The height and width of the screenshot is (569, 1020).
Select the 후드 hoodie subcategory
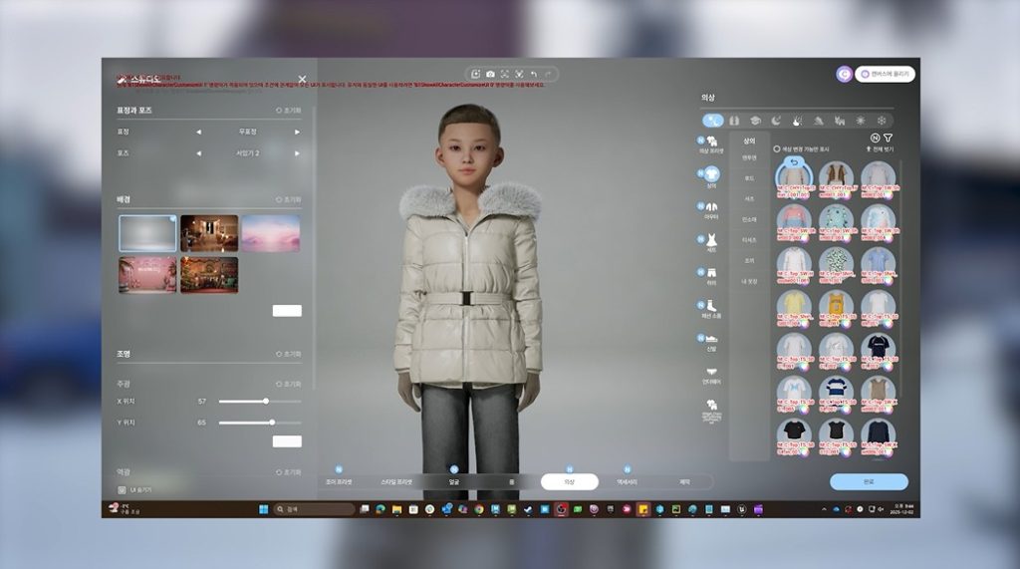[749, 178]
